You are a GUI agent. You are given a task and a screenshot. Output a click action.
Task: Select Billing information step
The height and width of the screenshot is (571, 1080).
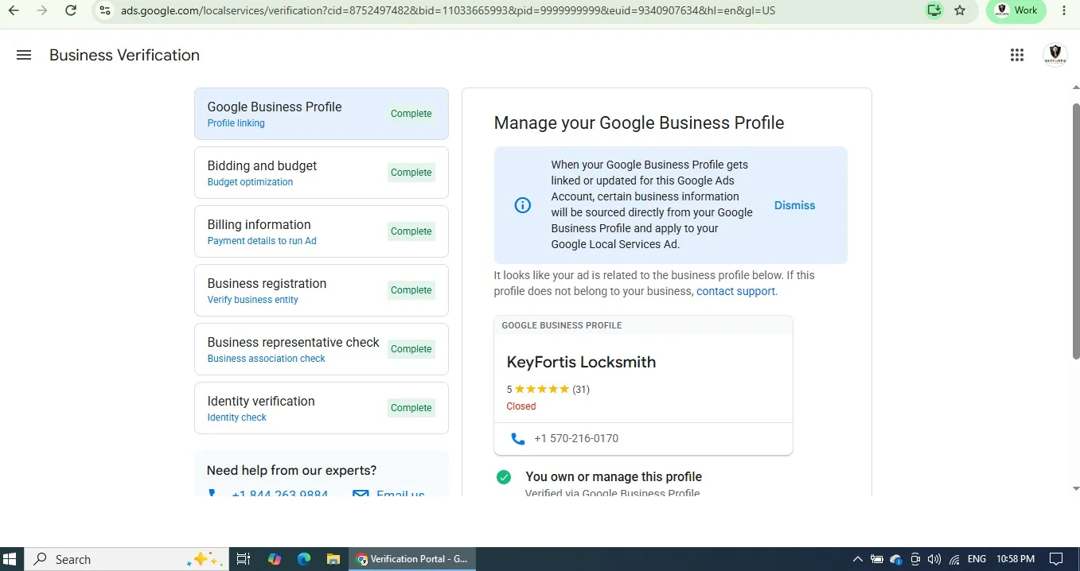pyautogui.click(x=322, y=231)
